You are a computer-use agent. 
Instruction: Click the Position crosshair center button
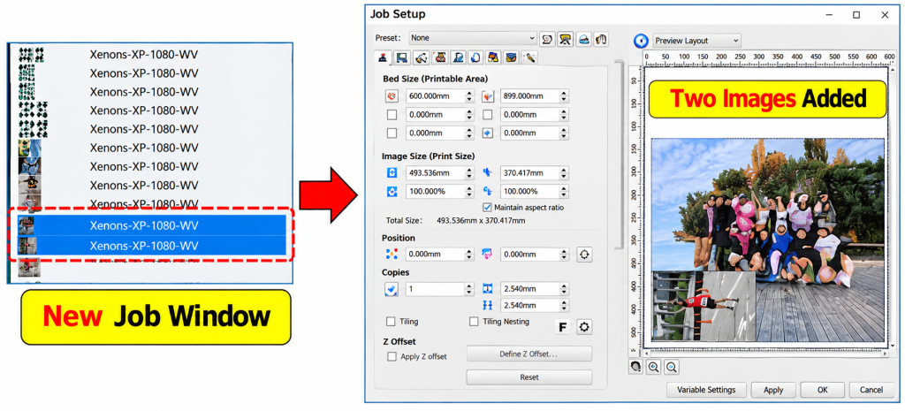coord(584,254)
